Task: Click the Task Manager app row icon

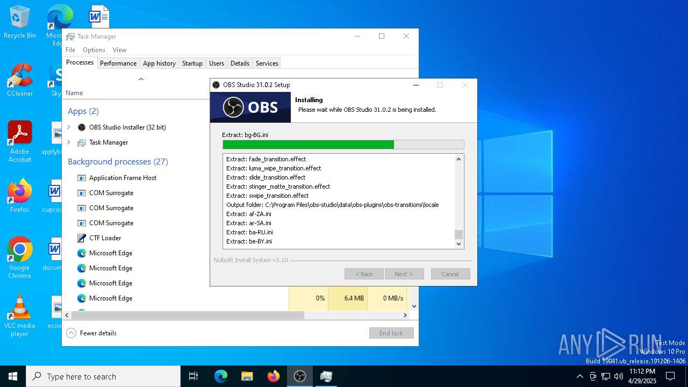Action: [82, 142]
